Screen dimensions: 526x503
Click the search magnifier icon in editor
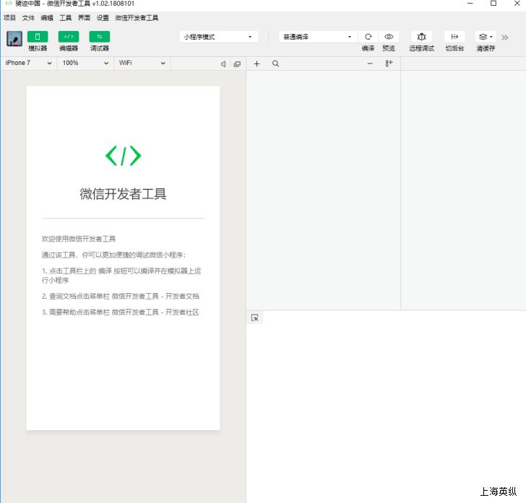click(275, 64)
